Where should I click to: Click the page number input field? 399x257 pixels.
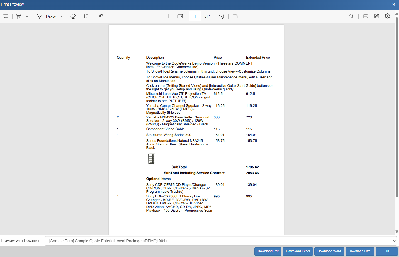coord(195,16)
